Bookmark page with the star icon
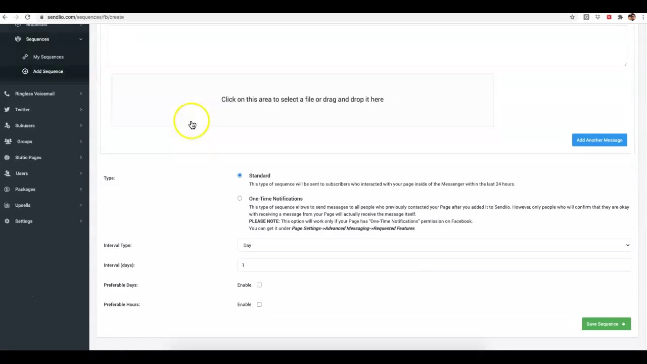Viewport: 647px width, 364px height. [x=572, y=17]
